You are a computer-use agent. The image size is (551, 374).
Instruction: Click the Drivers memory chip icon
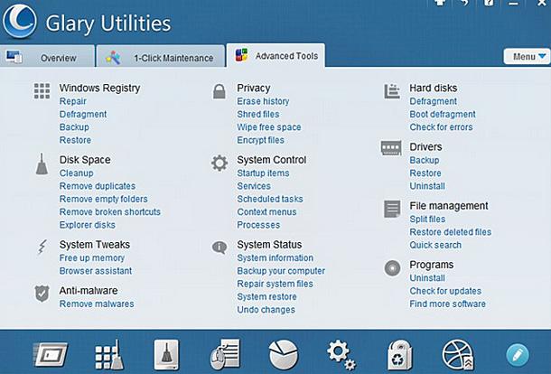point(391,148)
